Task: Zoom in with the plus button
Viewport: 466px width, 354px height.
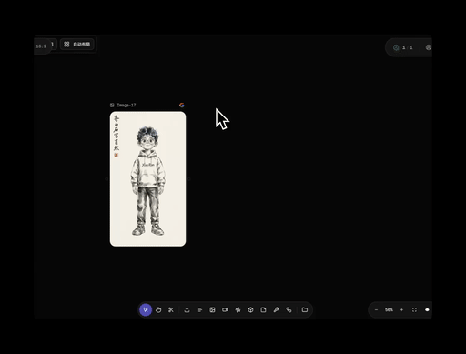Action: [401, 309]
